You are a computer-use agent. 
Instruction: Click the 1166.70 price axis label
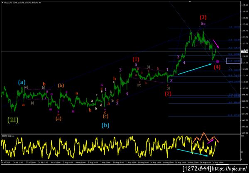(244, 30)
